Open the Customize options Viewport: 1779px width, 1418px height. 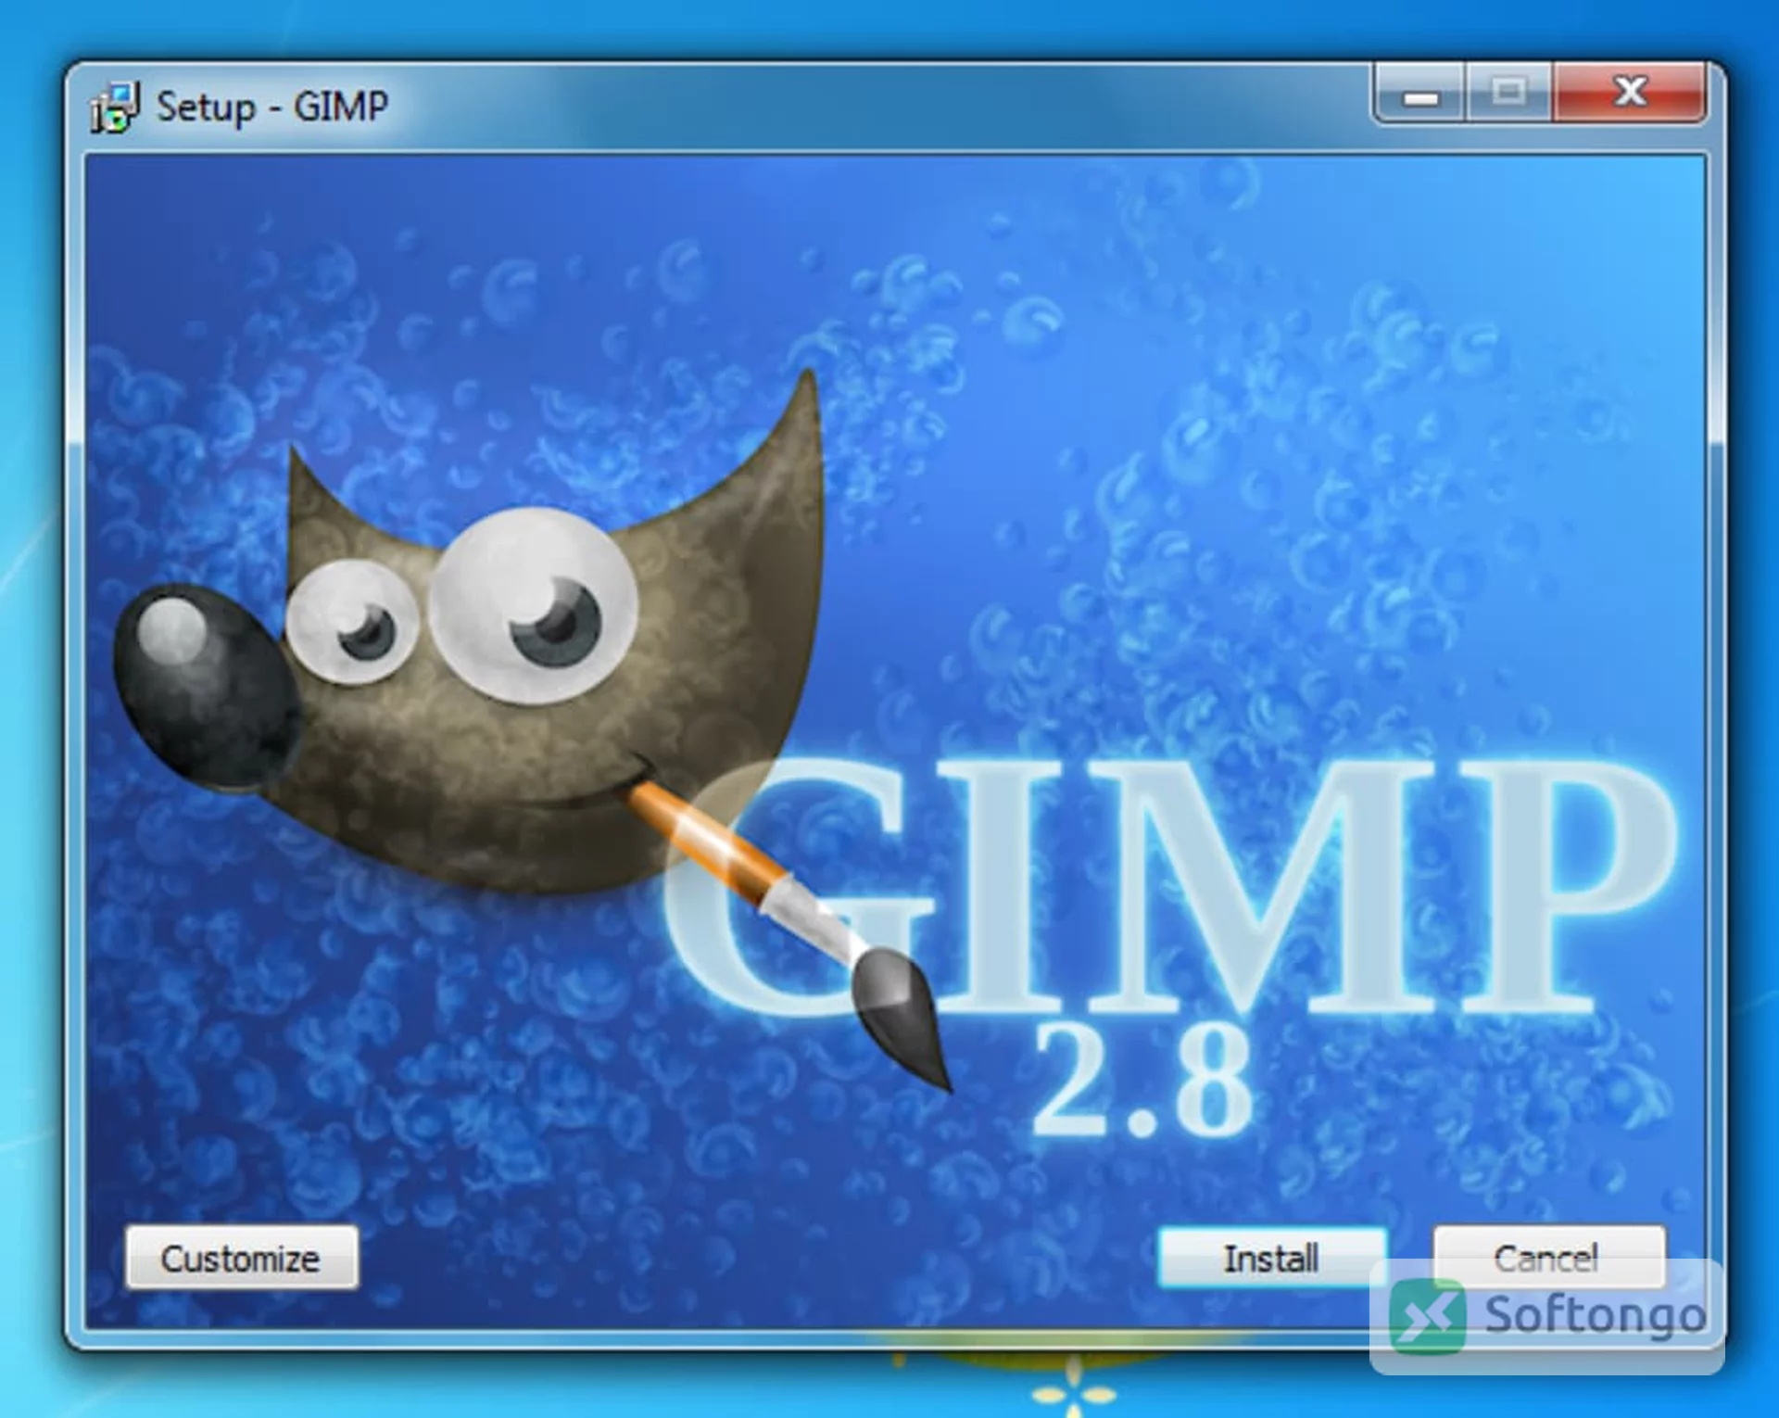click(x=241, y=1258)
